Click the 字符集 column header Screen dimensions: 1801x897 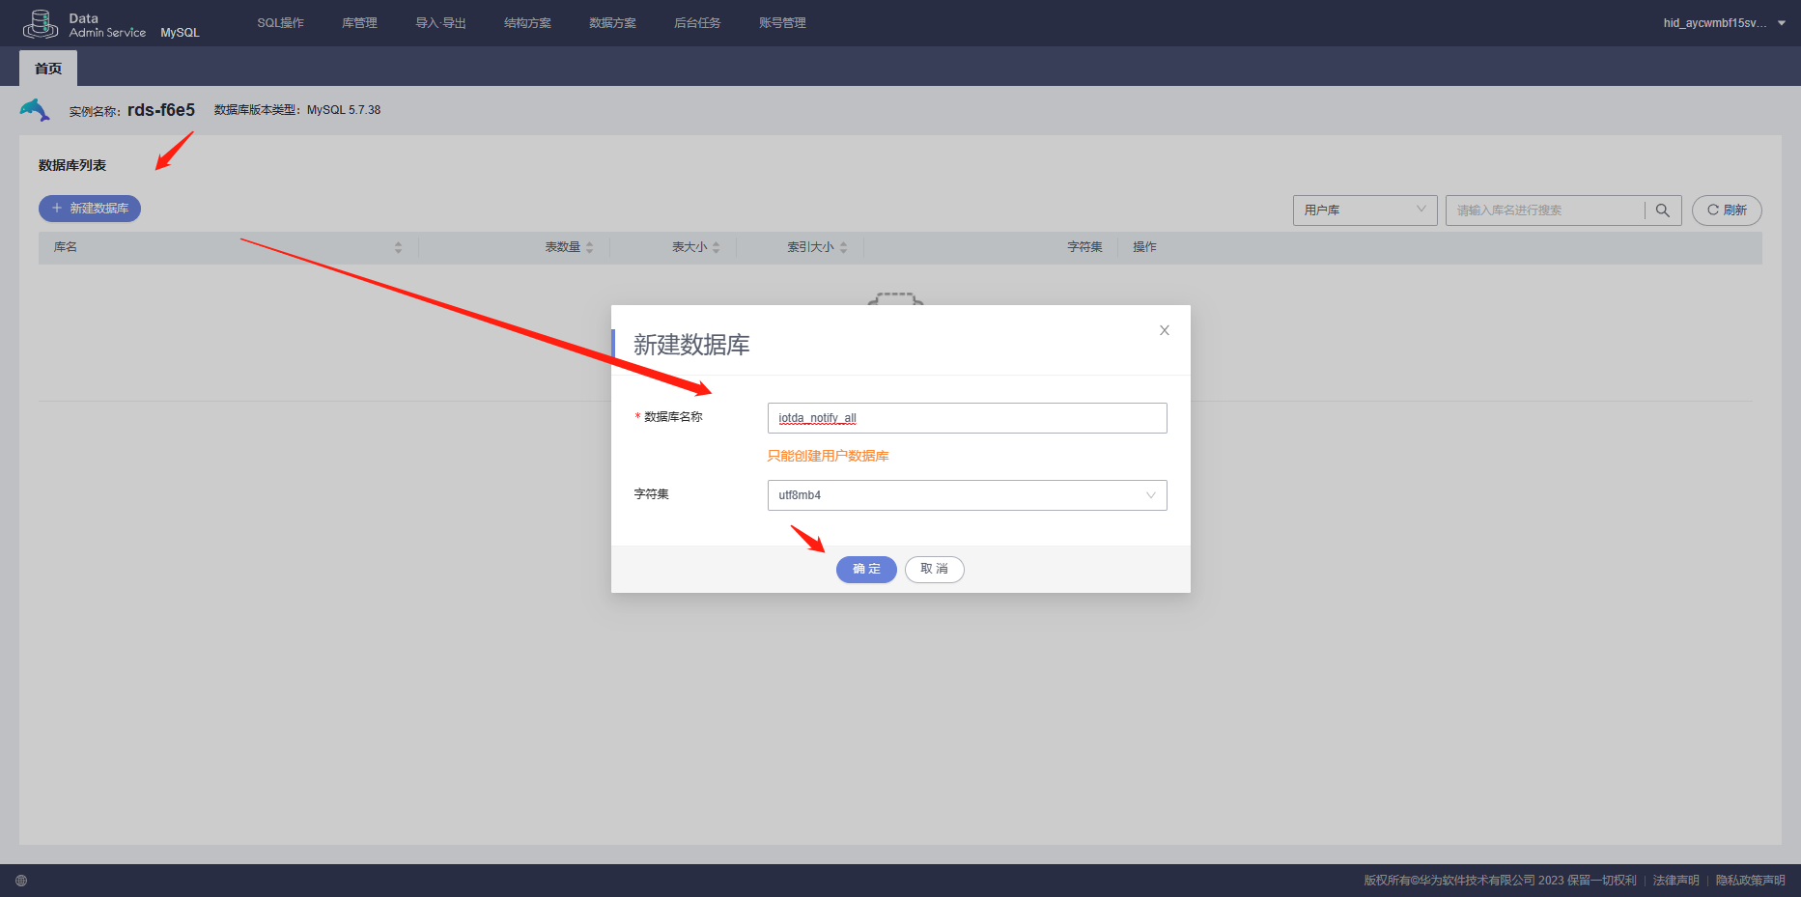point(1084,247)
